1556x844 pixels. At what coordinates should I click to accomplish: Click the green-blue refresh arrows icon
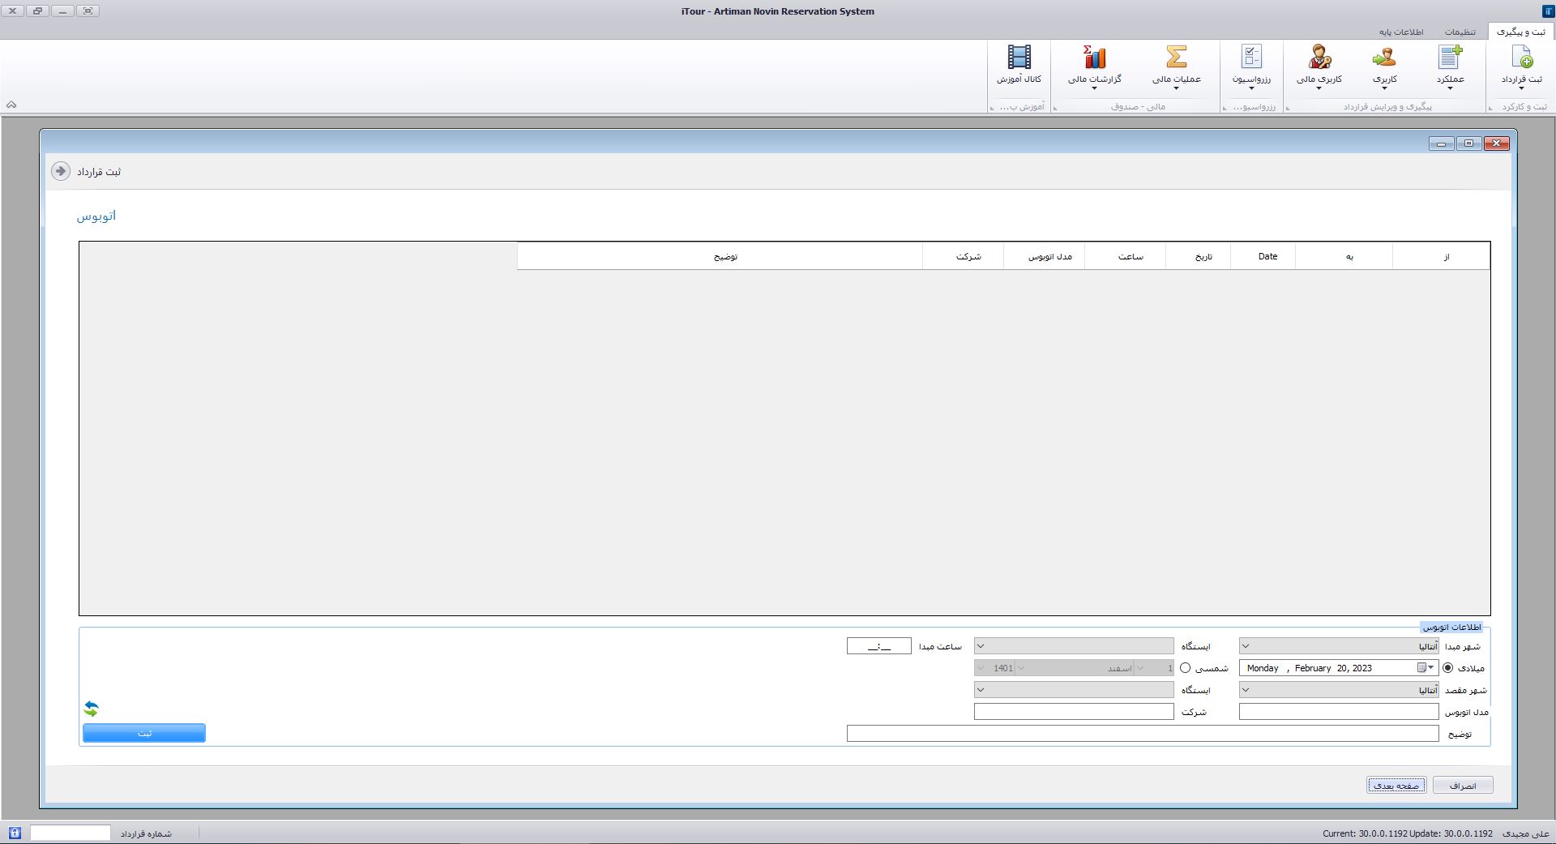pyautogui.click(x=92, y=709)
